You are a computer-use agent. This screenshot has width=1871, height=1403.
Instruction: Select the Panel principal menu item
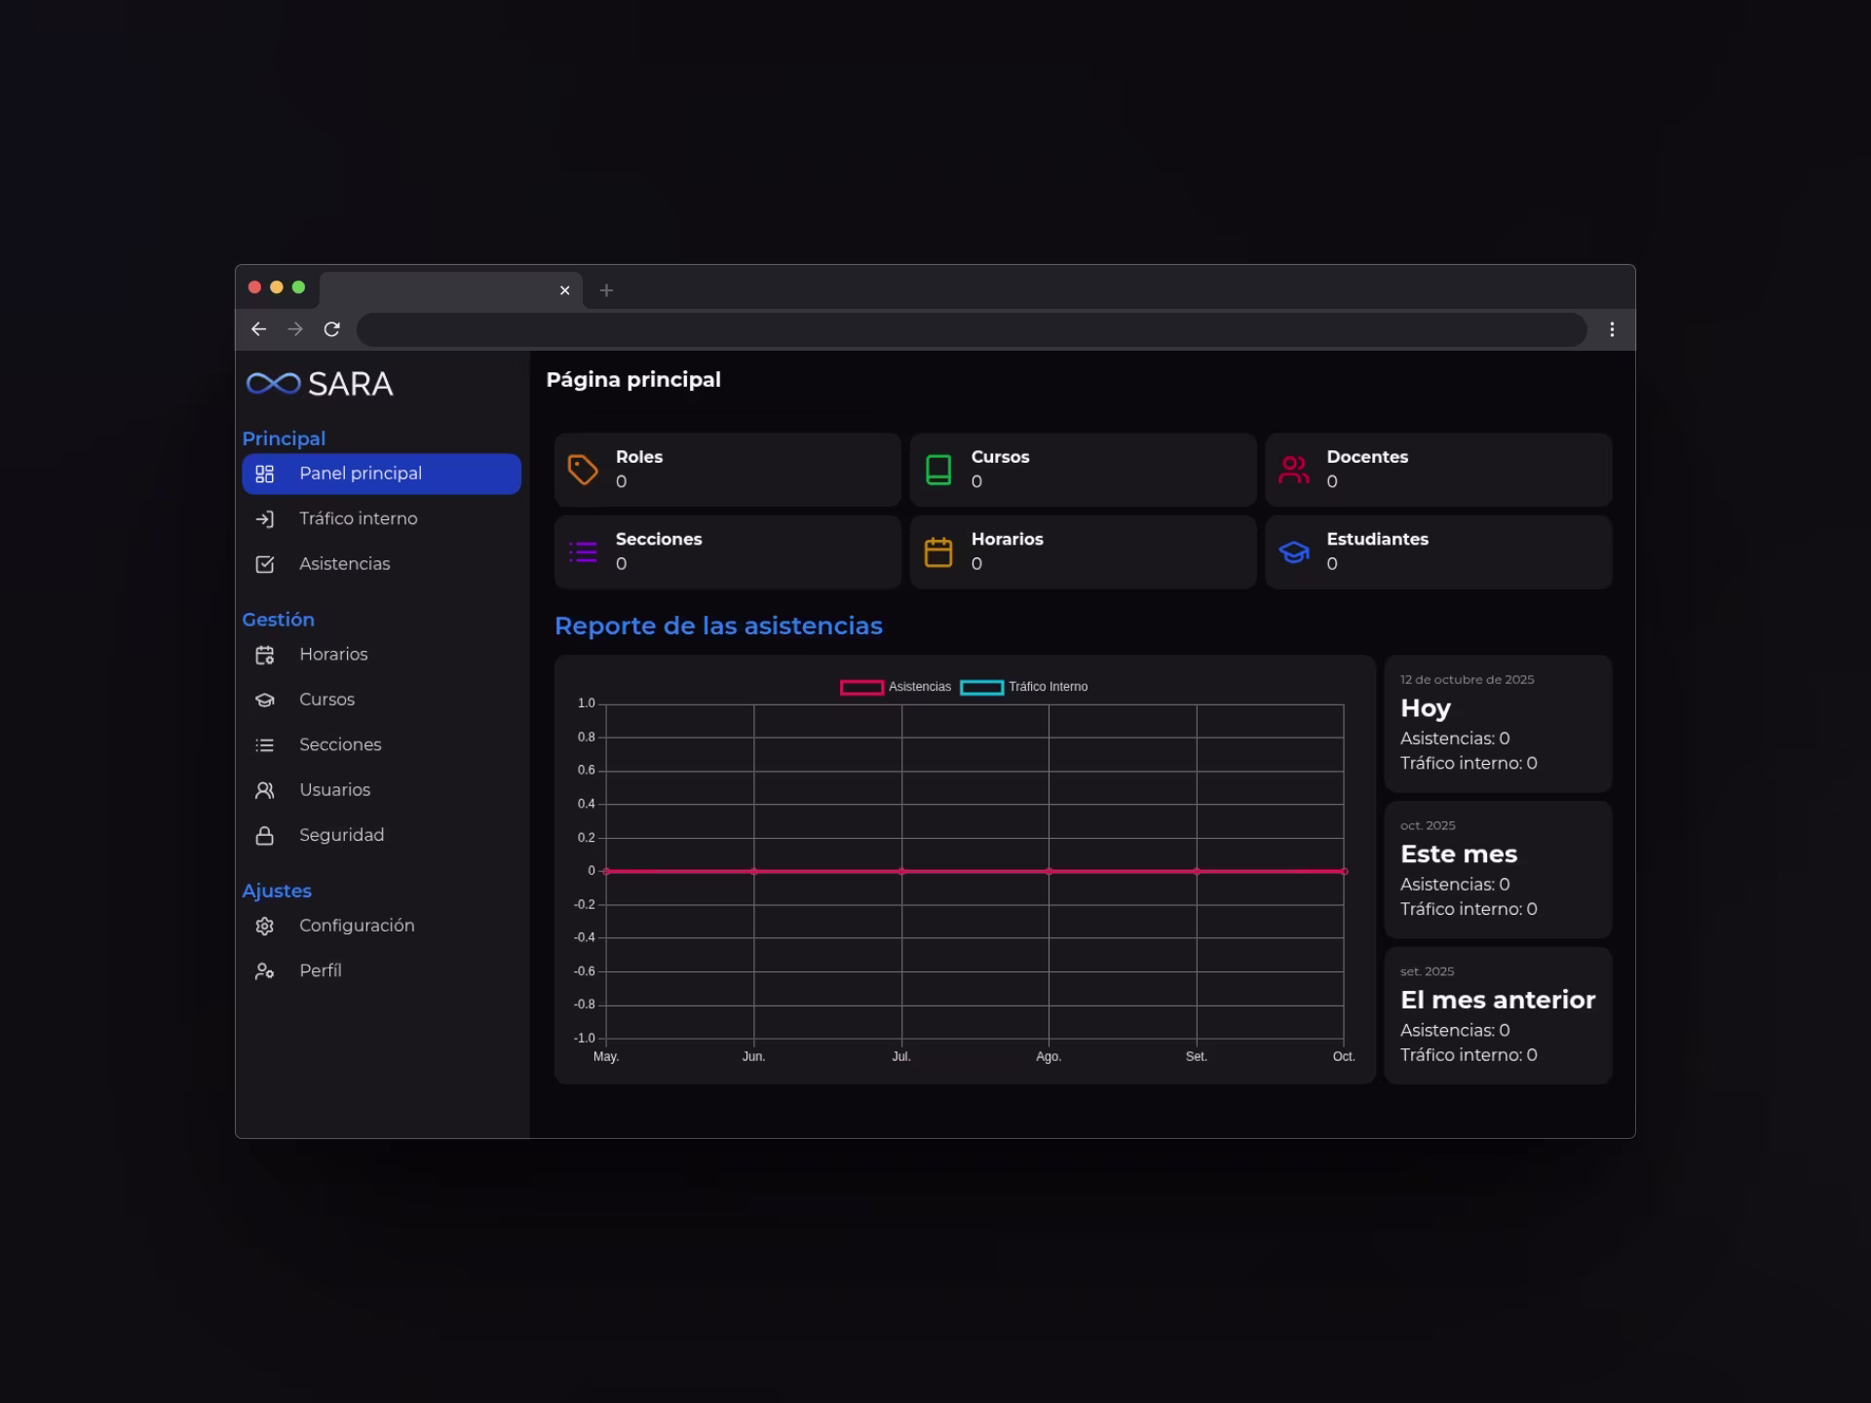coord(381,474)
